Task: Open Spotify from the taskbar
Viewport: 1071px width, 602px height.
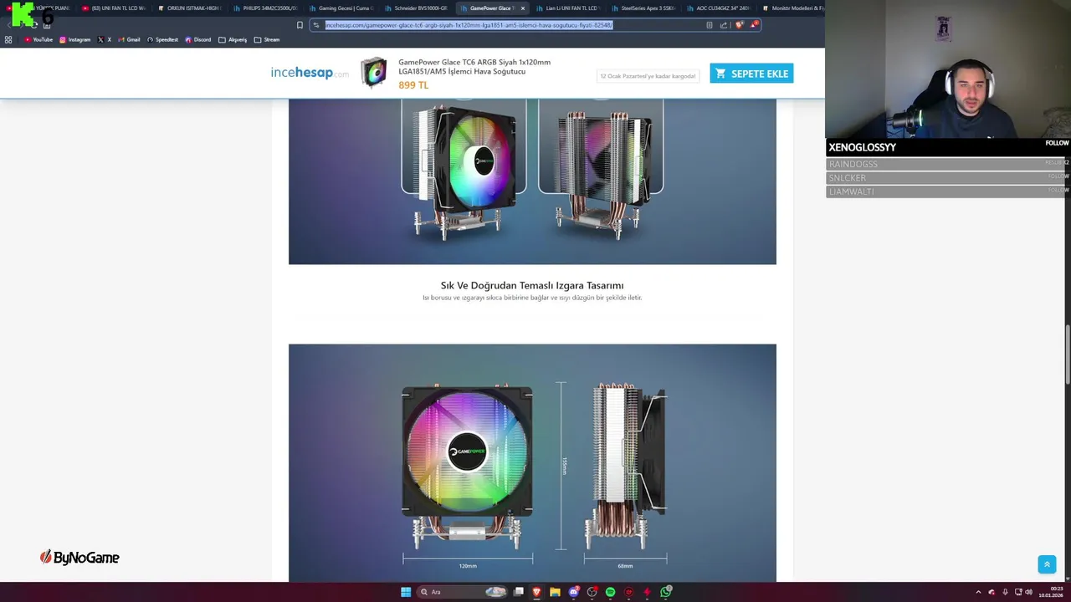Action: tap(610, 592)
